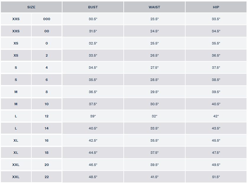Select the WAIST column header
248x184 pixels.
[154, 7]
